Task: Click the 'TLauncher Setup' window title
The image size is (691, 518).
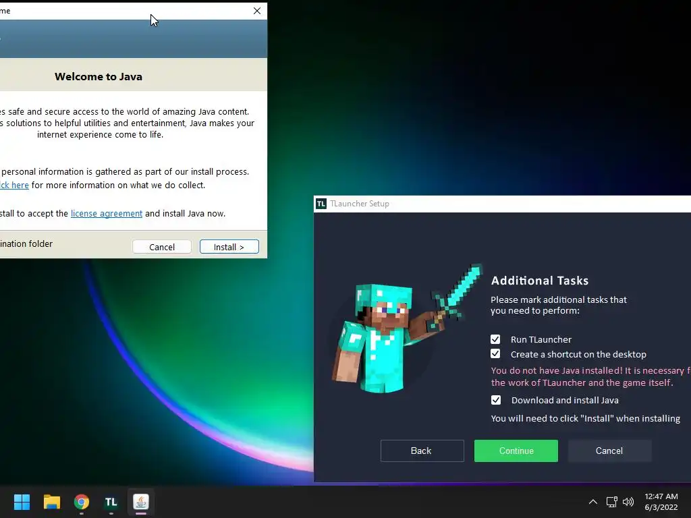Action: [x=360, y=204]
